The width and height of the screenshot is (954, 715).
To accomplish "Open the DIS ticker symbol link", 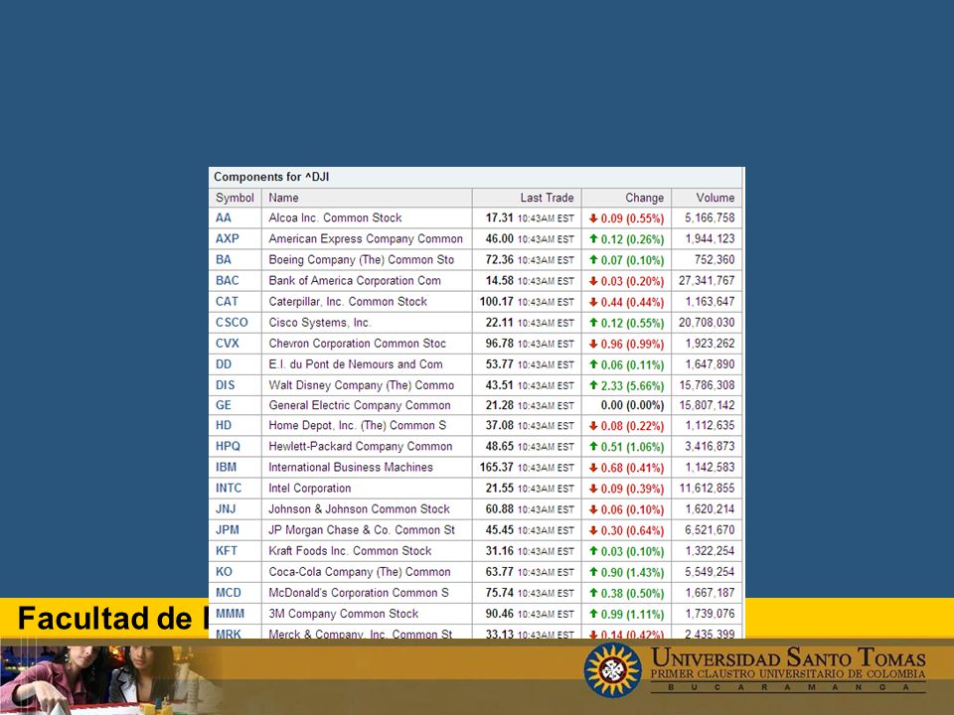I will (x=226, y=385).
